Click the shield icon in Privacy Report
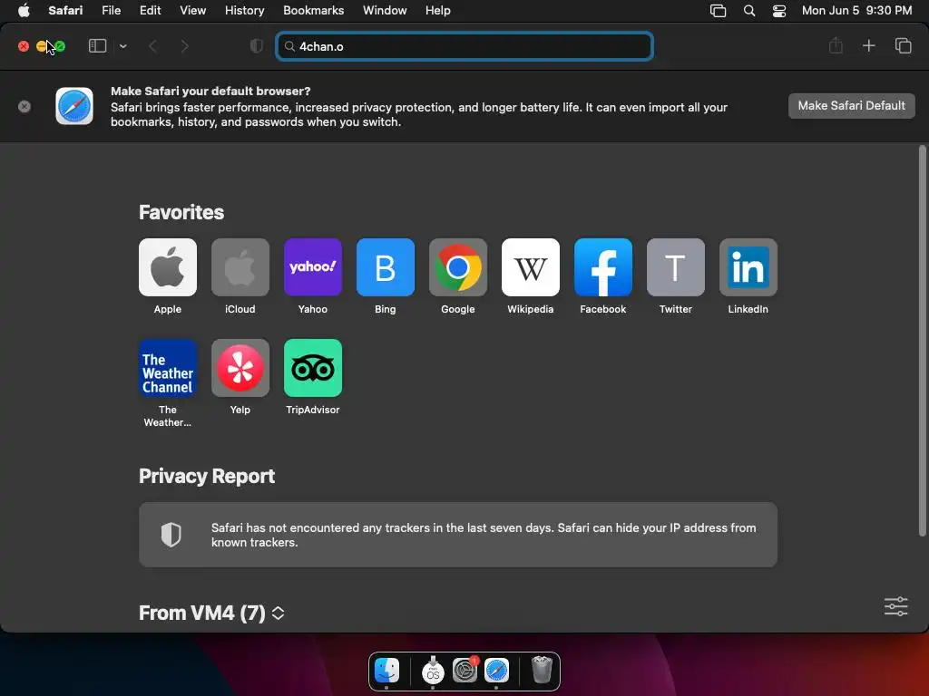 171,535
